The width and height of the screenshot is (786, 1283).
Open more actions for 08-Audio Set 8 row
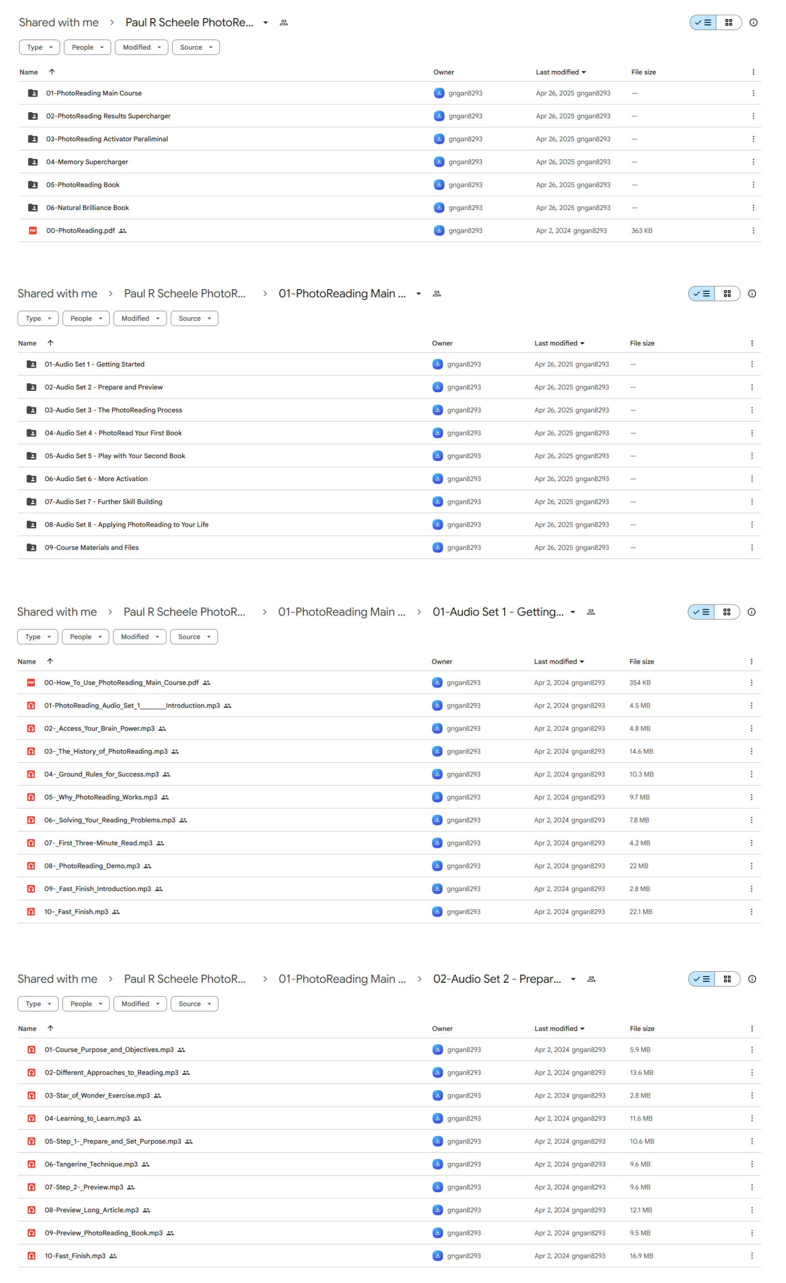coord(751,525)
